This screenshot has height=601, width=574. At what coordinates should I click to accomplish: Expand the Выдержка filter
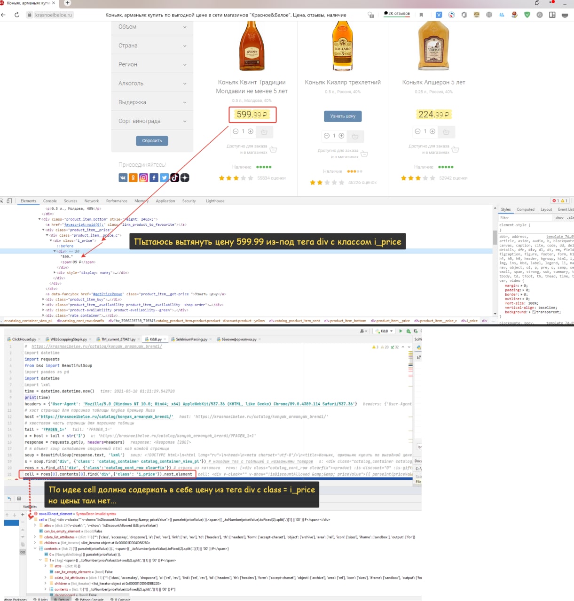click(152, 102)
